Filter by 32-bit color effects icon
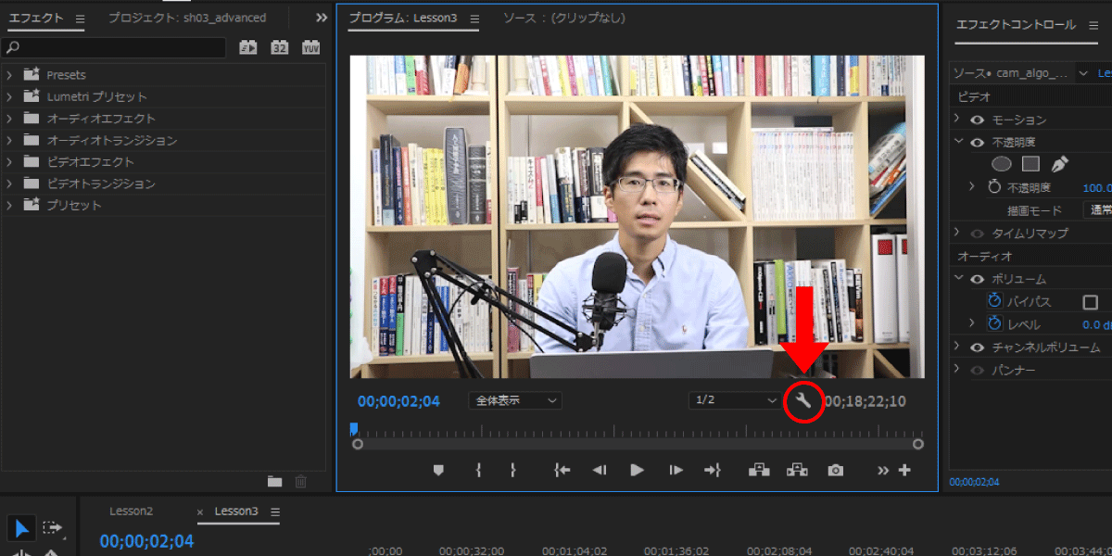The width and height of the screenshot is (1112, 556). tap(279, 47)
